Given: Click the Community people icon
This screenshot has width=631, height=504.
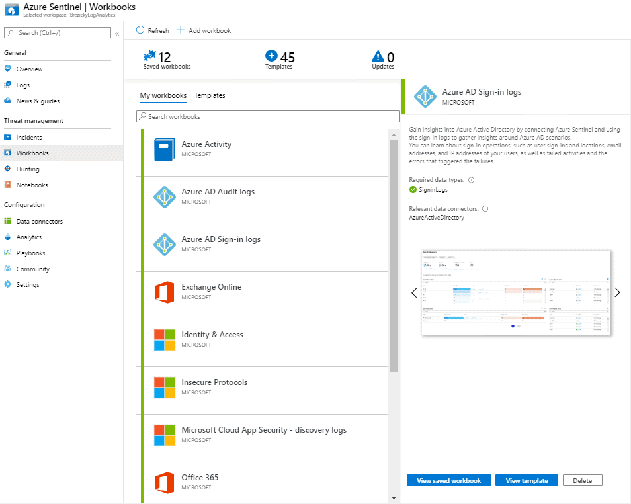Looking at the screenshot, I should 8,269.
